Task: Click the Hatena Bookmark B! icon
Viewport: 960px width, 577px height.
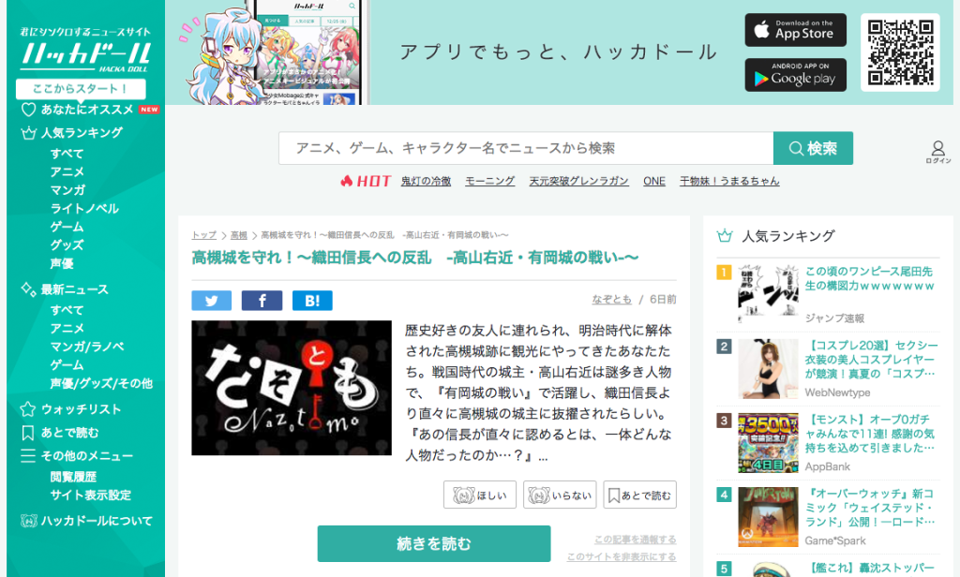Action: pos(312,301)
